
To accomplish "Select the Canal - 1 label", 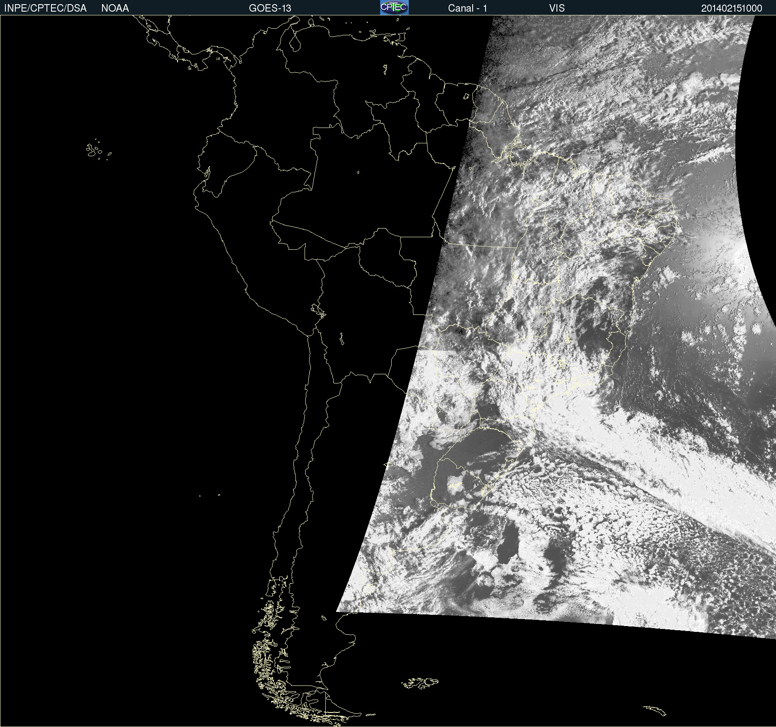I will [x=467, y=8].
